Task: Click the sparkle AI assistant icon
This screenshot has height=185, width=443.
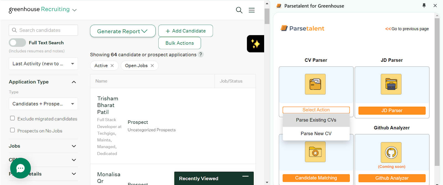Action: (255, 44)
